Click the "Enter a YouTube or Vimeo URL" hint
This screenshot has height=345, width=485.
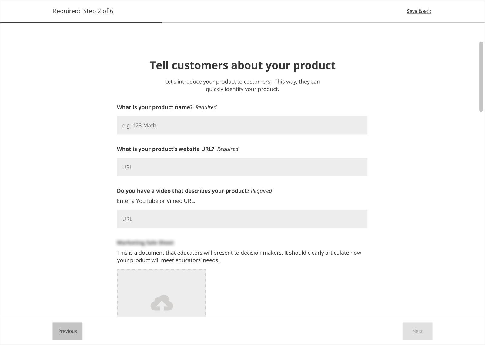click(156, 201)
